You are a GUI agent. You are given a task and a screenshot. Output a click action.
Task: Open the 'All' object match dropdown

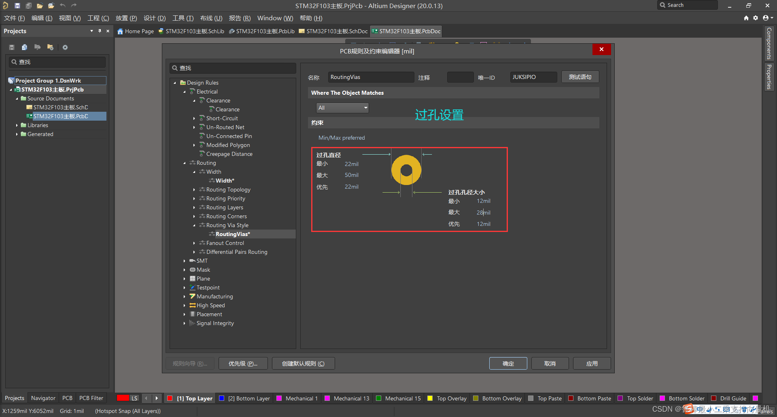click(342, 108)
